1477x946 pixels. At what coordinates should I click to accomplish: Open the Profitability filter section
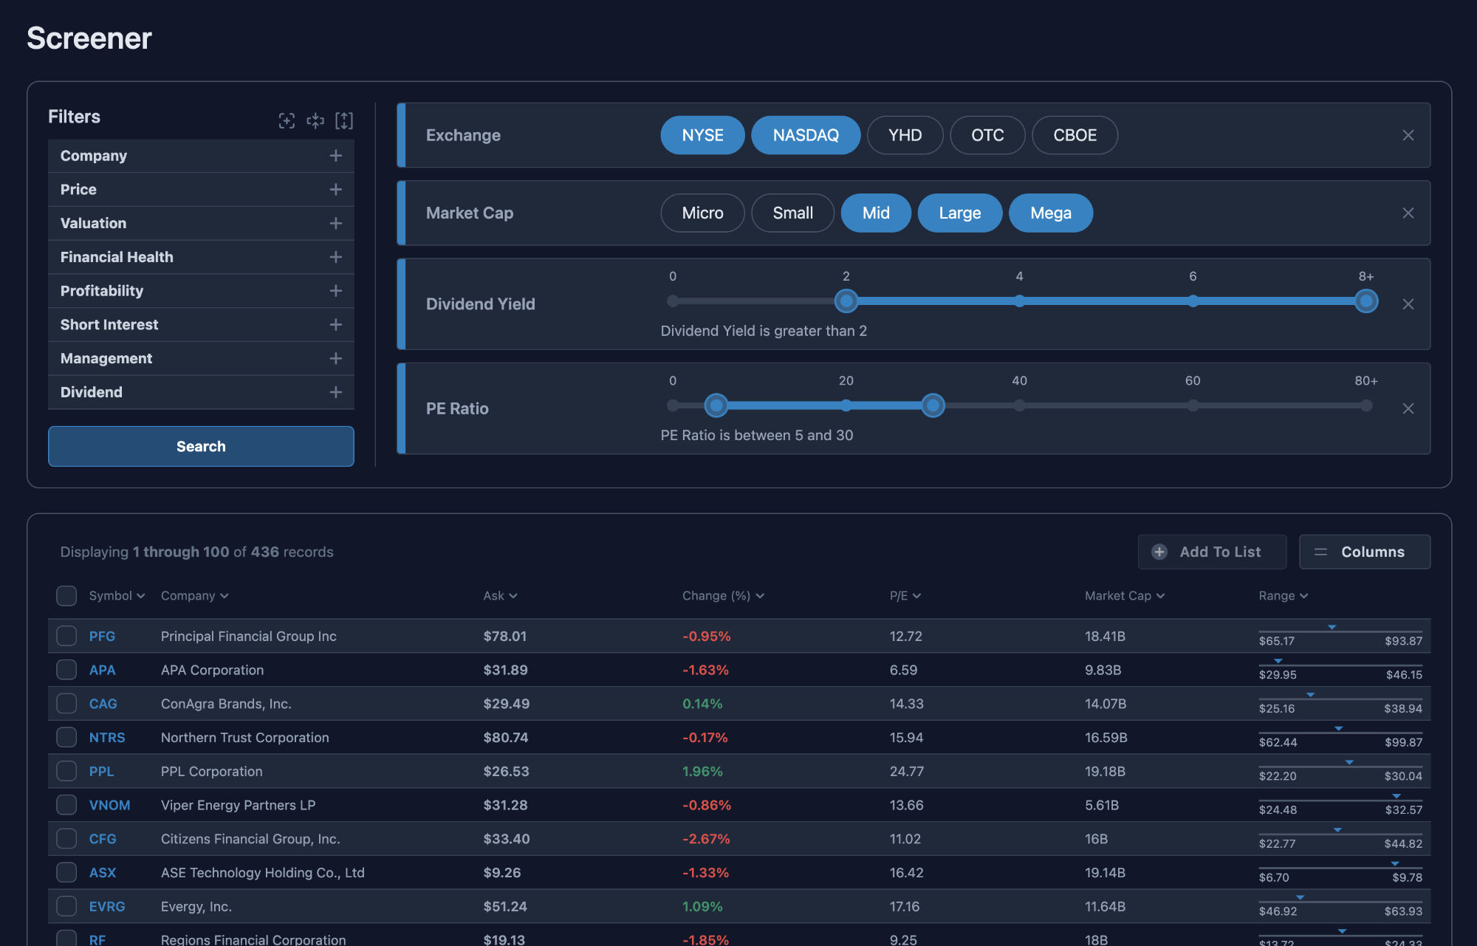click(336, 291)
